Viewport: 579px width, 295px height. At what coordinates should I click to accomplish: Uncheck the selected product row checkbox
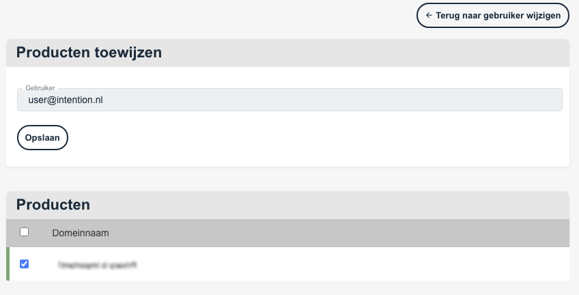point(24,264)
